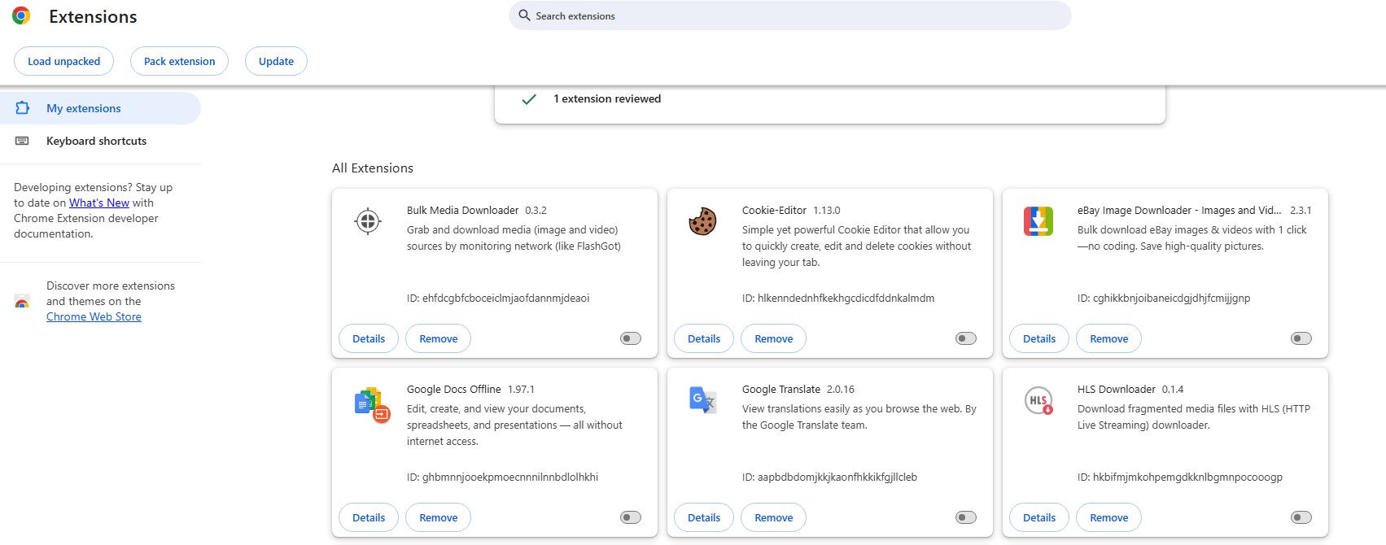Select ID text cghikkbnjoibaneicdgjdhjfcmijjgnp
Viewport: 1386px width, 545px height.
(x=1171, y=298)
